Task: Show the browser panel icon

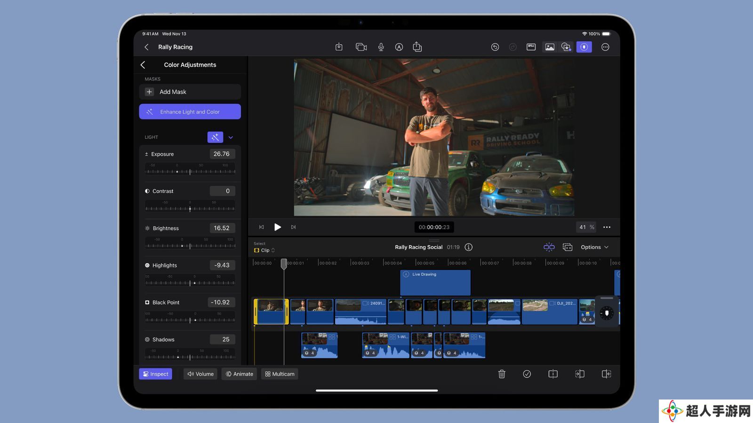Action: (x=531, y=47)
